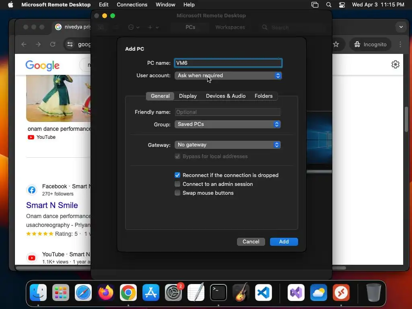412x309 pixels.
Task: Reload the page in the Chrome window
Action: [53, 44]
